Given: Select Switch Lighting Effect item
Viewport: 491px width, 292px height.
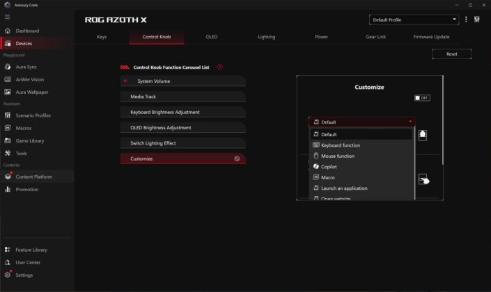Looking at the screenshot, I should point(183,143).
